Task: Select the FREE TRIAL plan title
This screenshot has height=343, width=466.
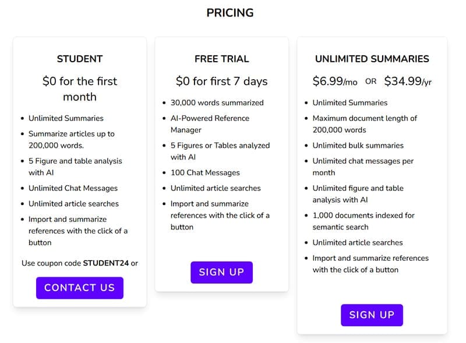Action: [221, 59]
